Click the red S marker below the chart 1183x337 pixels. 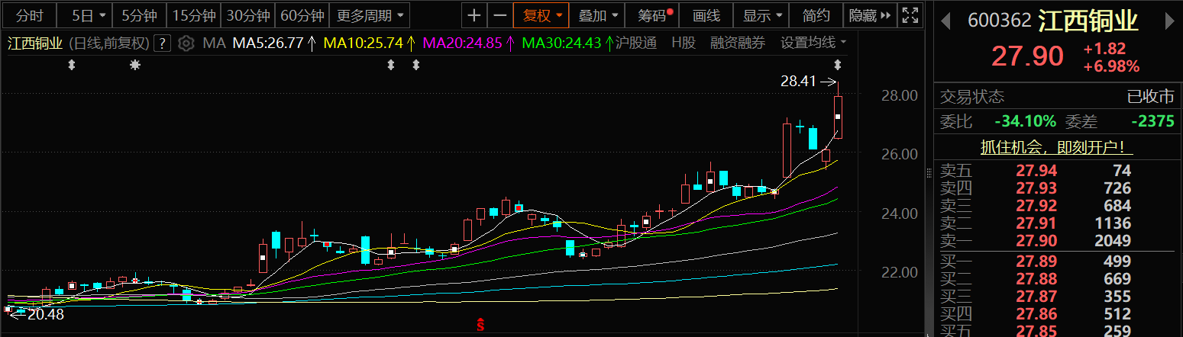(x=481, y=326)
